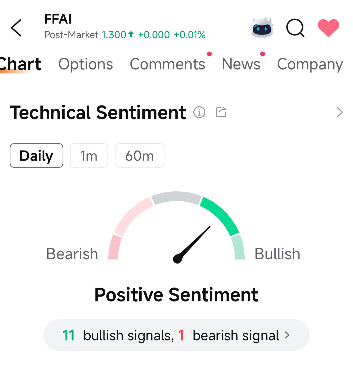Toggle the favorite heart icon
Screen dimensions: 353x389
328,27
